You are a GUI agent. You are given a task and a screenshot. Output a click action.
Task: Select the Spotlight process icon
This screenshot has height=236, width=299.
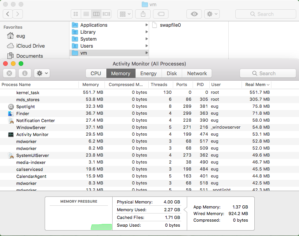click(11, 107)
